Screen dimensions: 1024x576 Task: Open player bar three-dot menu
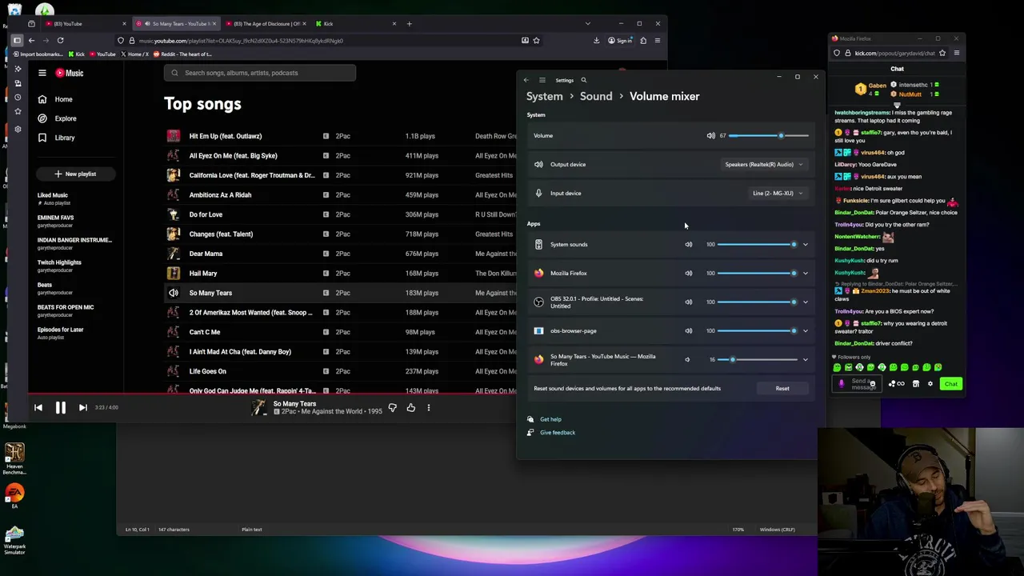pyautogui.click(x=429, y=408)
